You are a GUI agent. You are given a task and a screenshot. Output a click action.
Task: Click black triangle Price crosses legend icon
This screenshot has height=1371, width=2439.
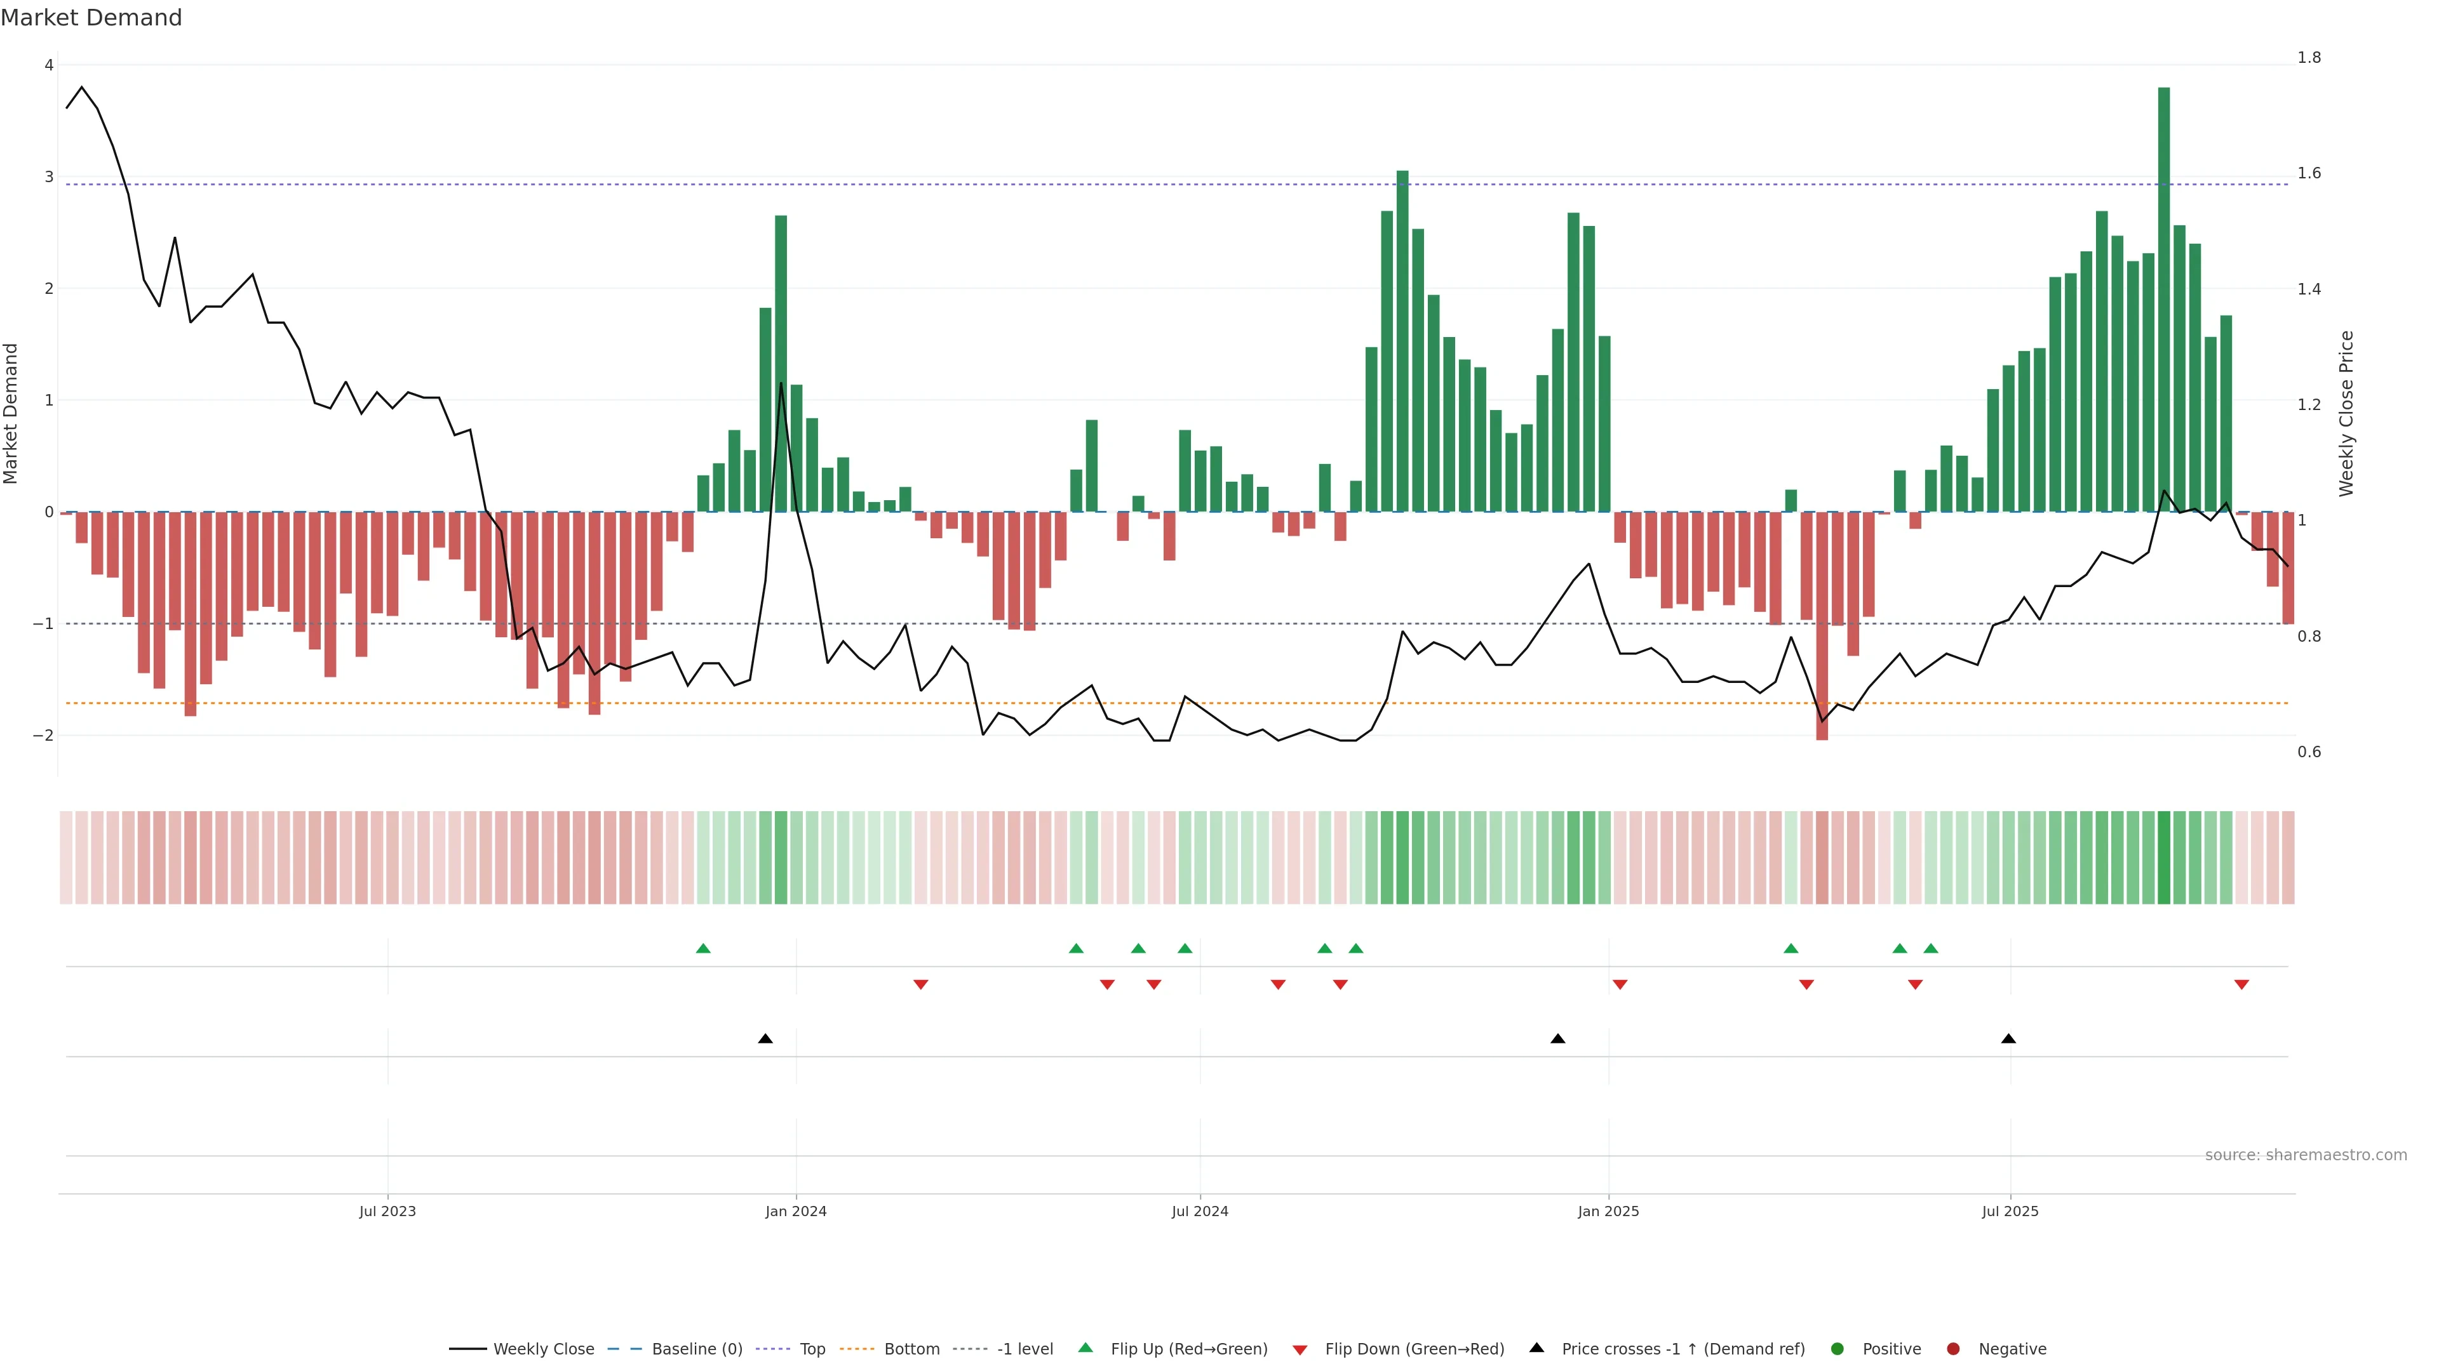(x=1536, y=1348)
